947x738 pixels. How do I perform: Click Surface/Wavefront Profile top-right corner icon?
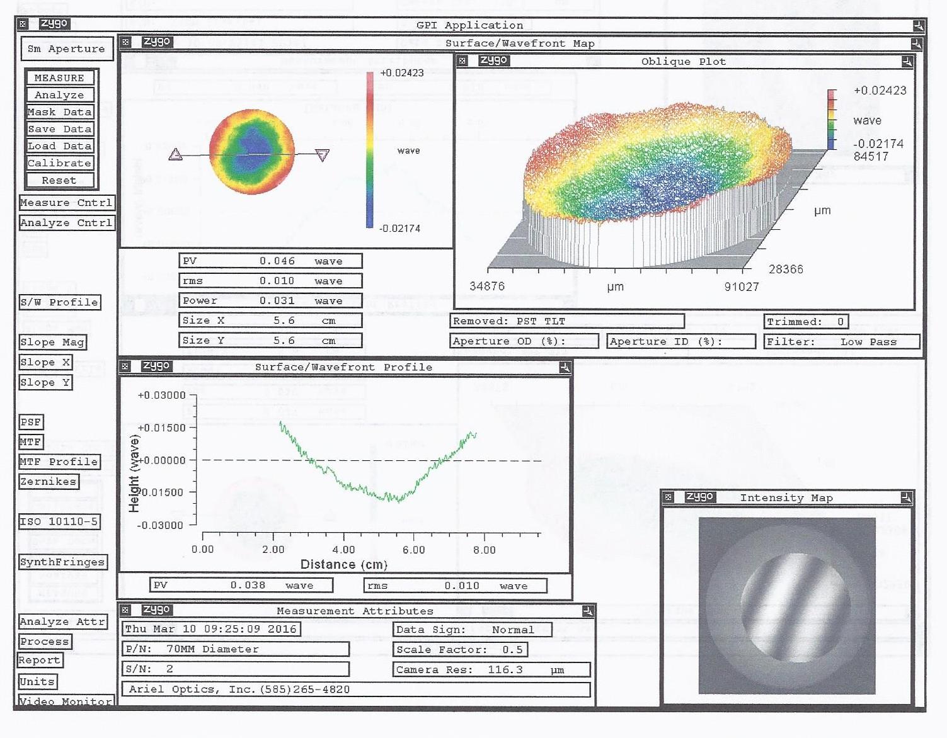coord(565,367)
